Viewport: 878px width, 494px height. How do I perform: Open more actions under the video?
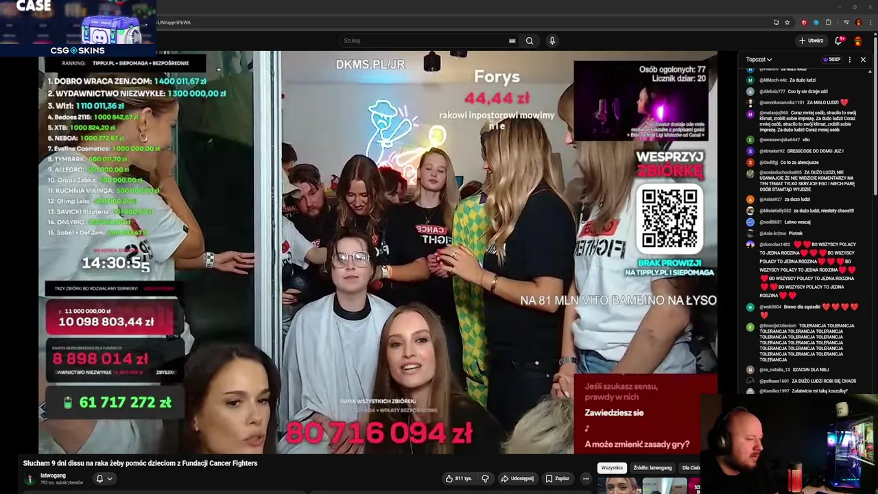coord(586,478)
